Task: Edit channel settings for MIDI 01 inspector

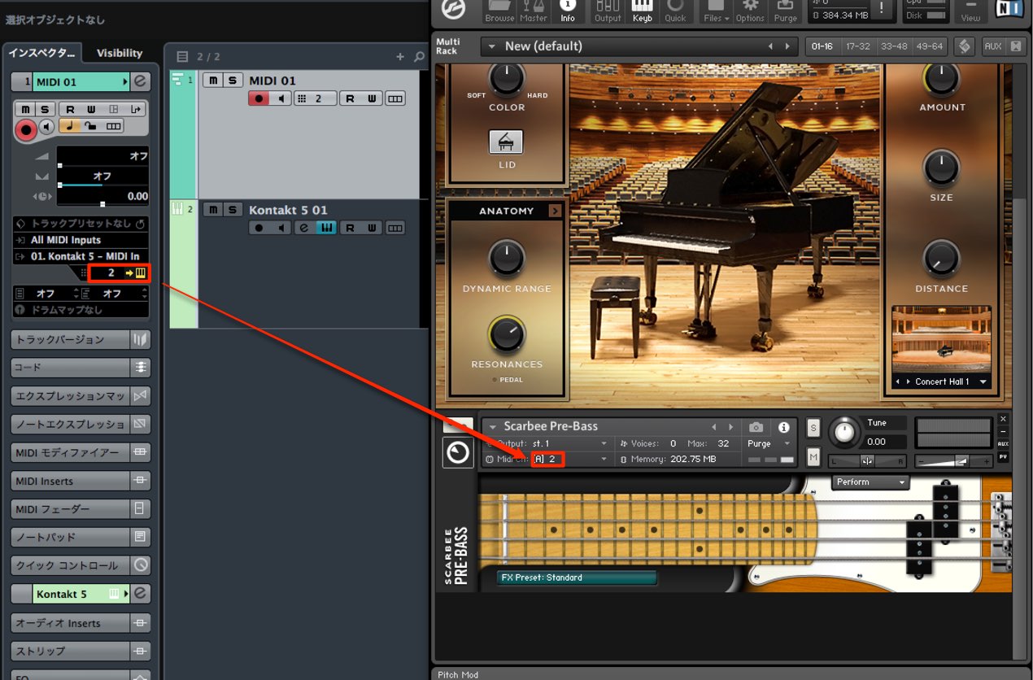Action: point(140,81)
